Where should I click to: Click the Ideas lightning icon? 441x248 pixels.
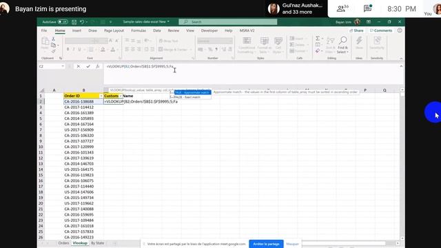click(x=359, y=41)
